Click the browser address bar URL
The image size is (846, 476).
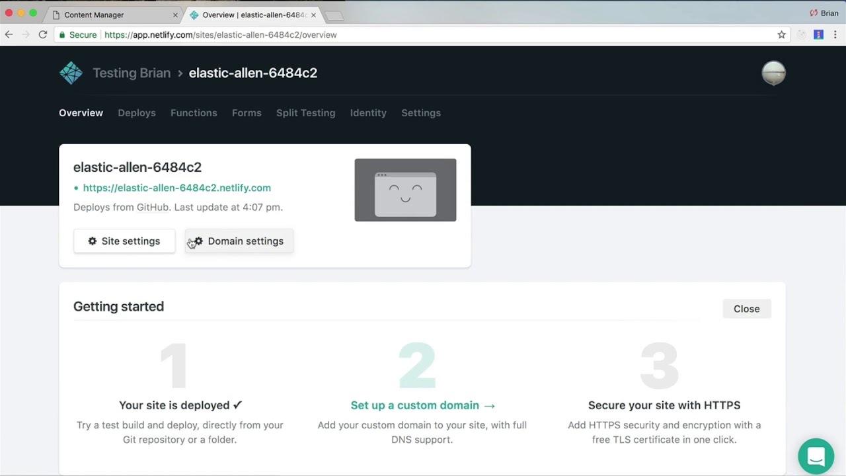[x=221, y=34]
